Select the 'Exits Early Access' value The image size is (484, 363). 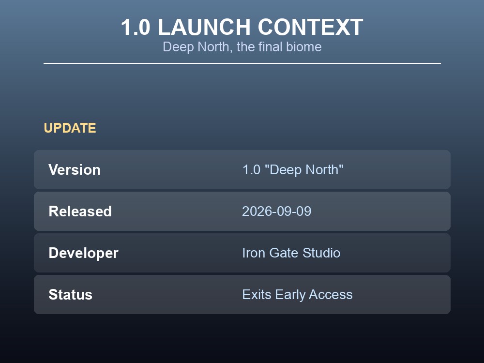pyautogui.click(x=297, y=295)
